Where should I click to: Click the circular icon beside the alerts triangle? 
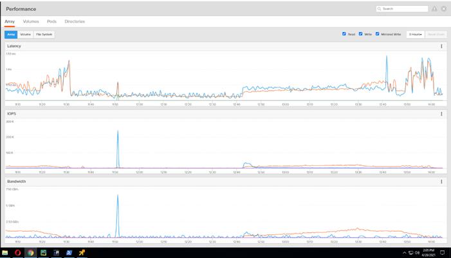click(444, 9)
